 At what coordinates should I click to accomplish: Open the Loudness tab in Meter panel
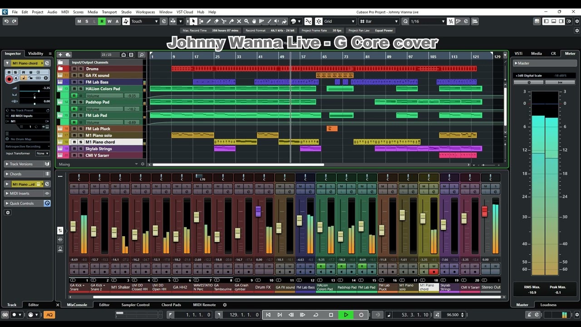pos(548,305)
